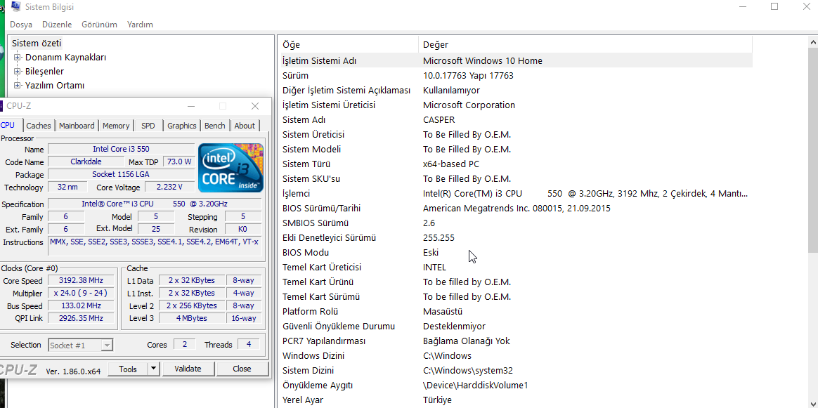The width and height of the screenshot is (818, 408).
Task: Click the CPU-Z title bar icon
Action: click(x=1, y=106)
